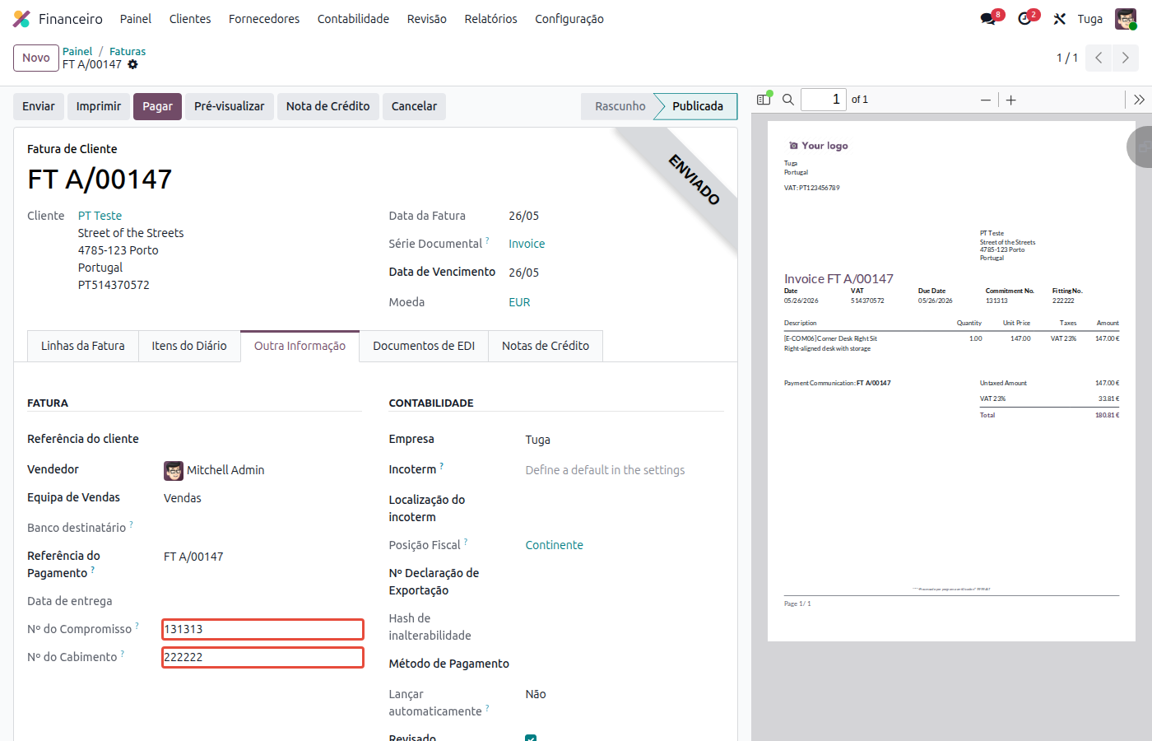Open the debug tools wrench icon
The height and width of the screenshot is (741, 1152).
coord(1060,19)
